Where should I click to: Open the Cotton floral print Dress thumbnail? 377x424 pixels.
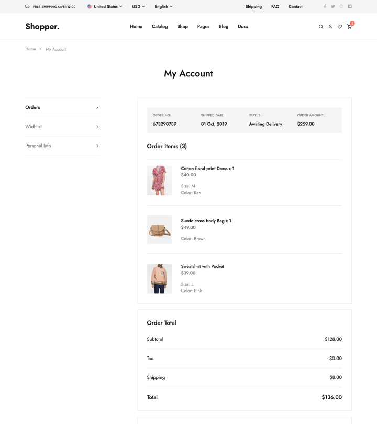coord(159,181)
